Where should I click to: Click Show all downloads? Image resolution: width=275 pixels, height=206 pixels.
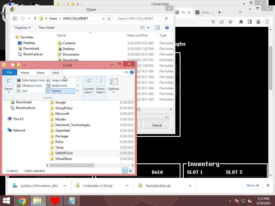coord(252,185)
